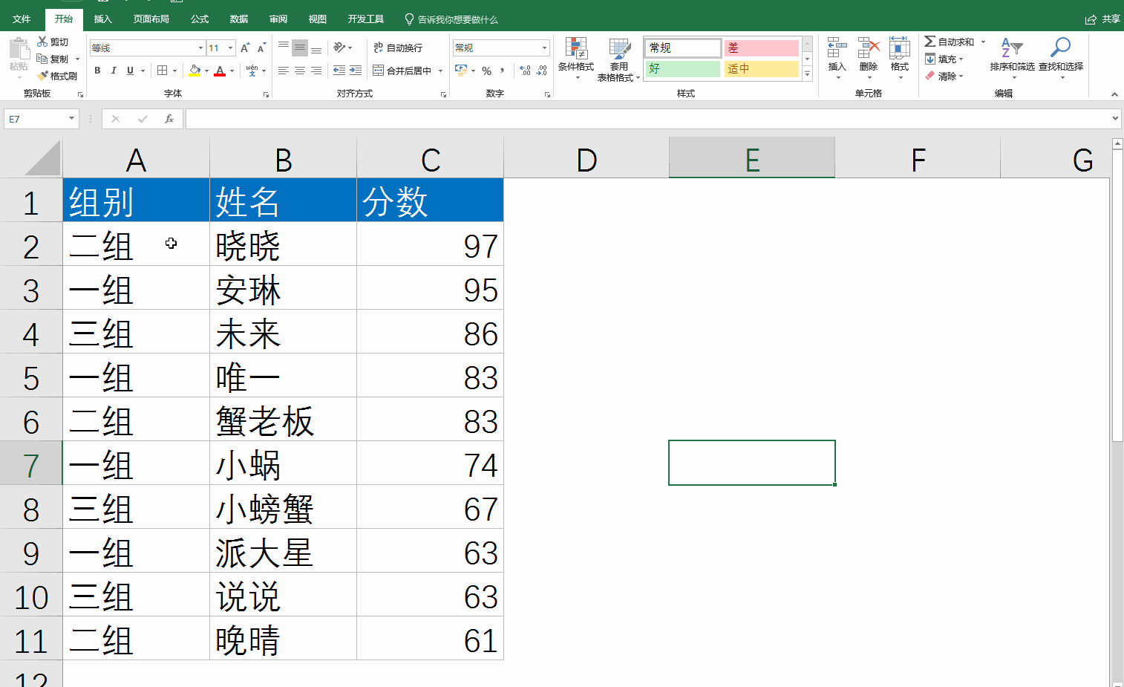Switch to the Formulas (公式) tab

200,19
